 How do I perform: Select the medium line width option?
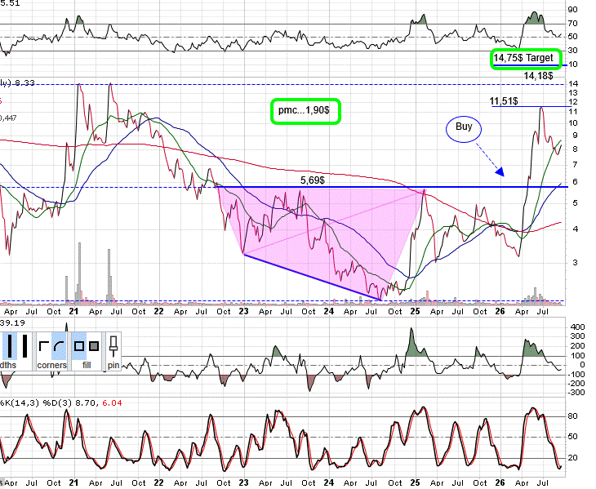(x=10, y=346)
